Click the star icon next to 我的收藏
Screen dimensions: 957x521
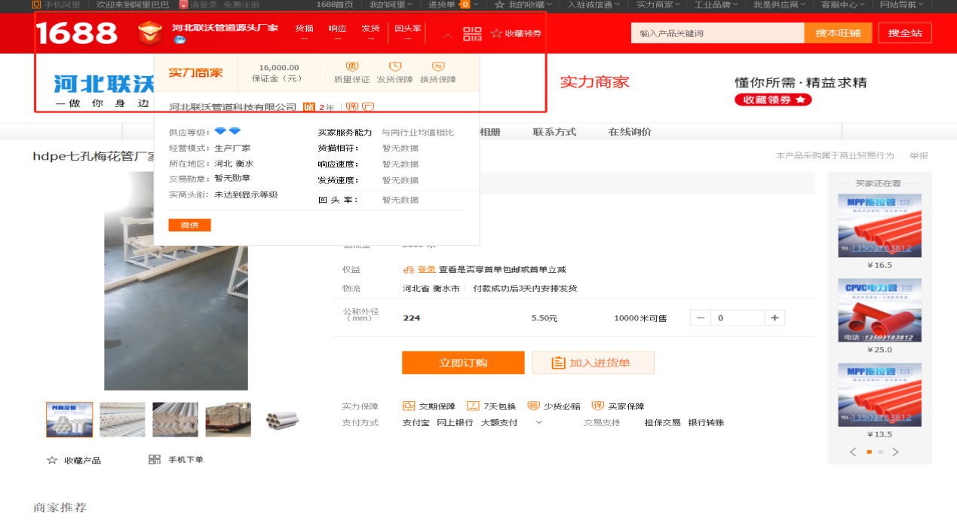(x=499, y=5)
